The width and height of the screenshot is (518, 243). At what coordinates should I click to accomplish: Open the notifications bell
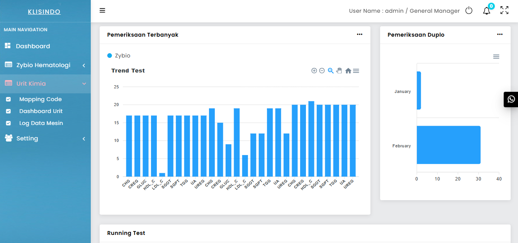coord(487,11)
